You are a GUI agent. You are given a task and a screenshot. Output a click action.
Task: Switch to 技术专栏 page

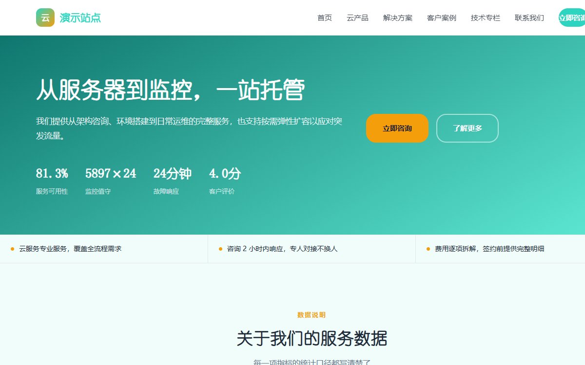click(486, 18)
